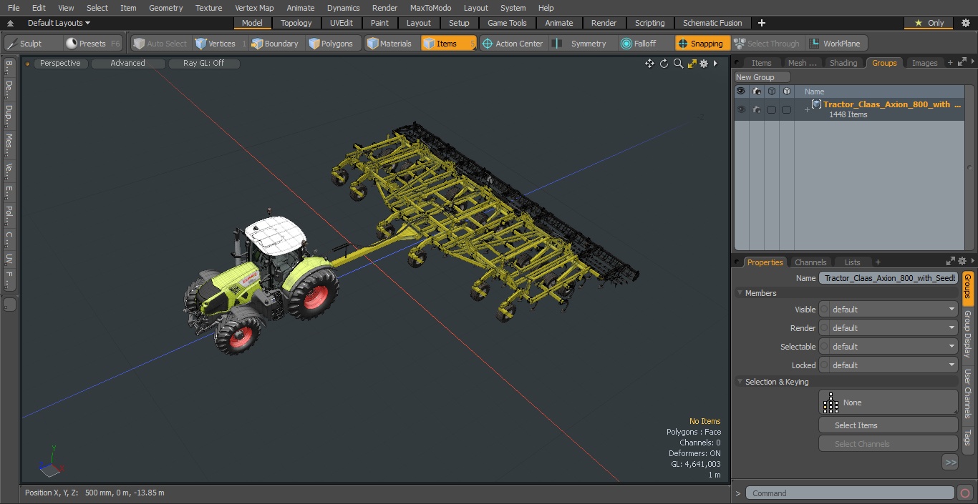
Task: Toggle first checkbox in Tractor_Claas_Axion row
Action: point(771,109)
